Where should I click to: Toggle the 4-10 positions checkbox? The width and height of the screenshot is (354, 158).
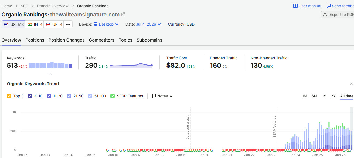pyautogui.click(x=30, y=96)
